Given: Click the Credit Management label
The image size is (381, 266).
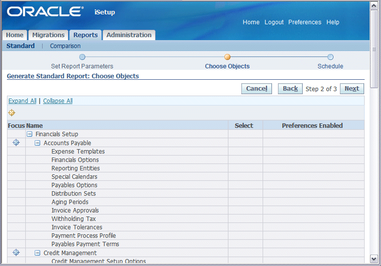Looking at the screenshot, I should pyautogui.click(x=70, y=253).
